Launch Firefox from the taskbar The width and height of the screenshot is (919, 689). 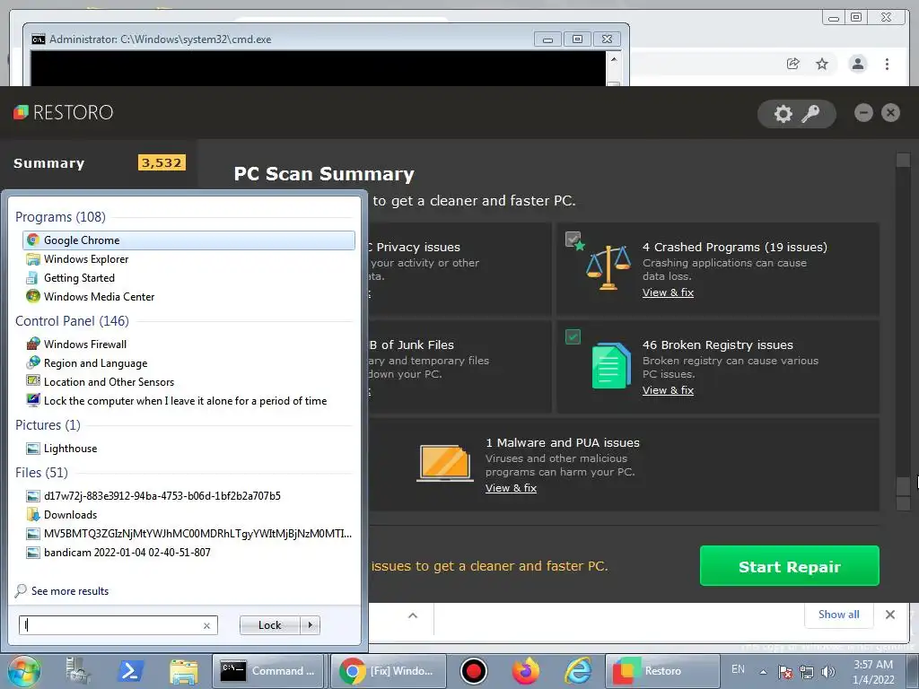click(526, 671)
